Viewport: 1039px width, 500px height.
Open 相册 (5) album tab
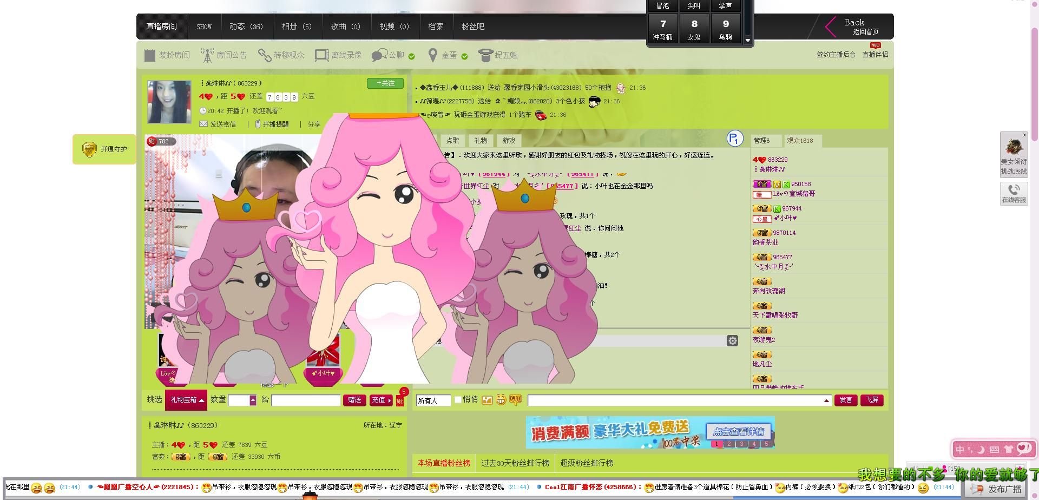click(297, 27)
